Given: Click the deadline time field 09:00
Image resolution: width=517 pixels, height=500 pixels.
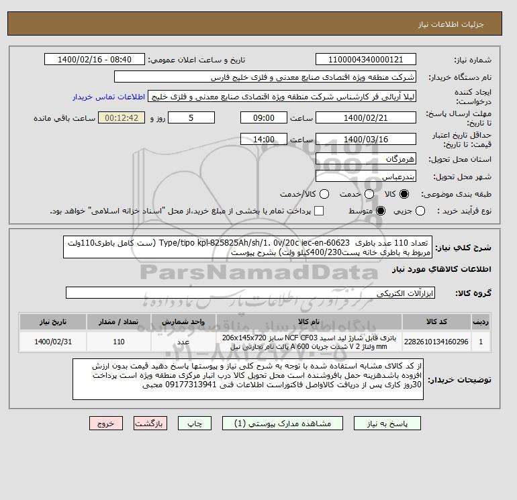Looking at the screenshot, I should [x=264, y=117].
